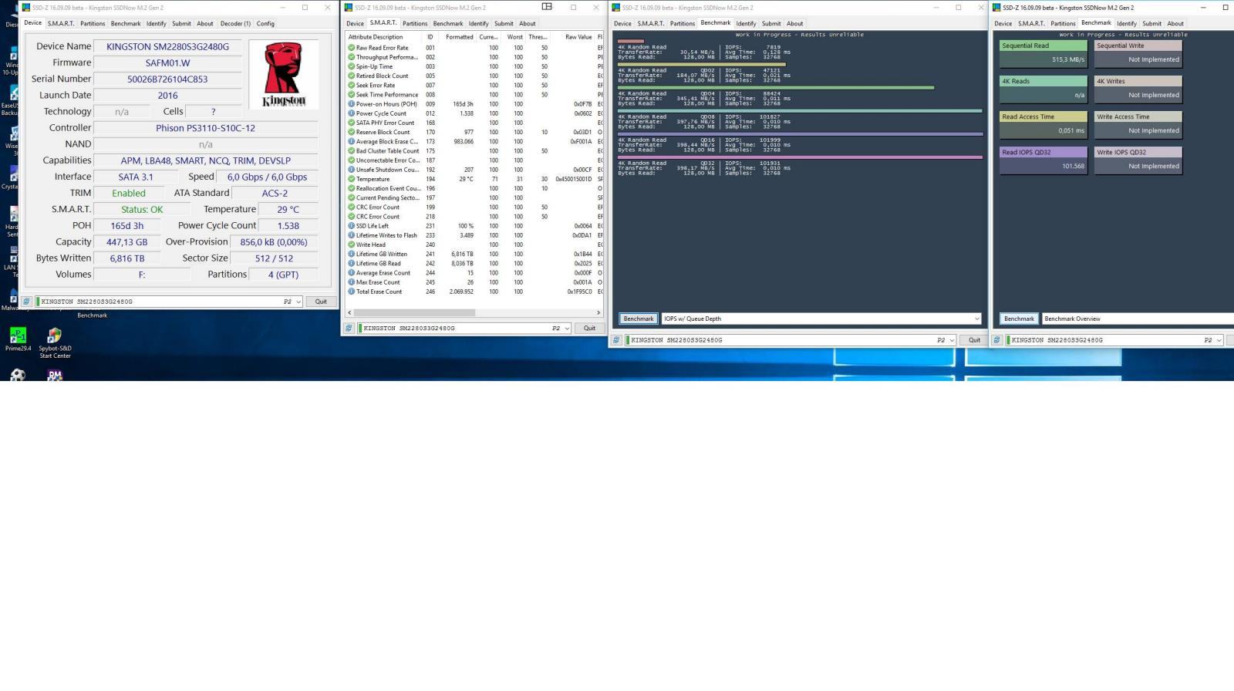Click the status icon beside Temperature attribute

[352, 179]
